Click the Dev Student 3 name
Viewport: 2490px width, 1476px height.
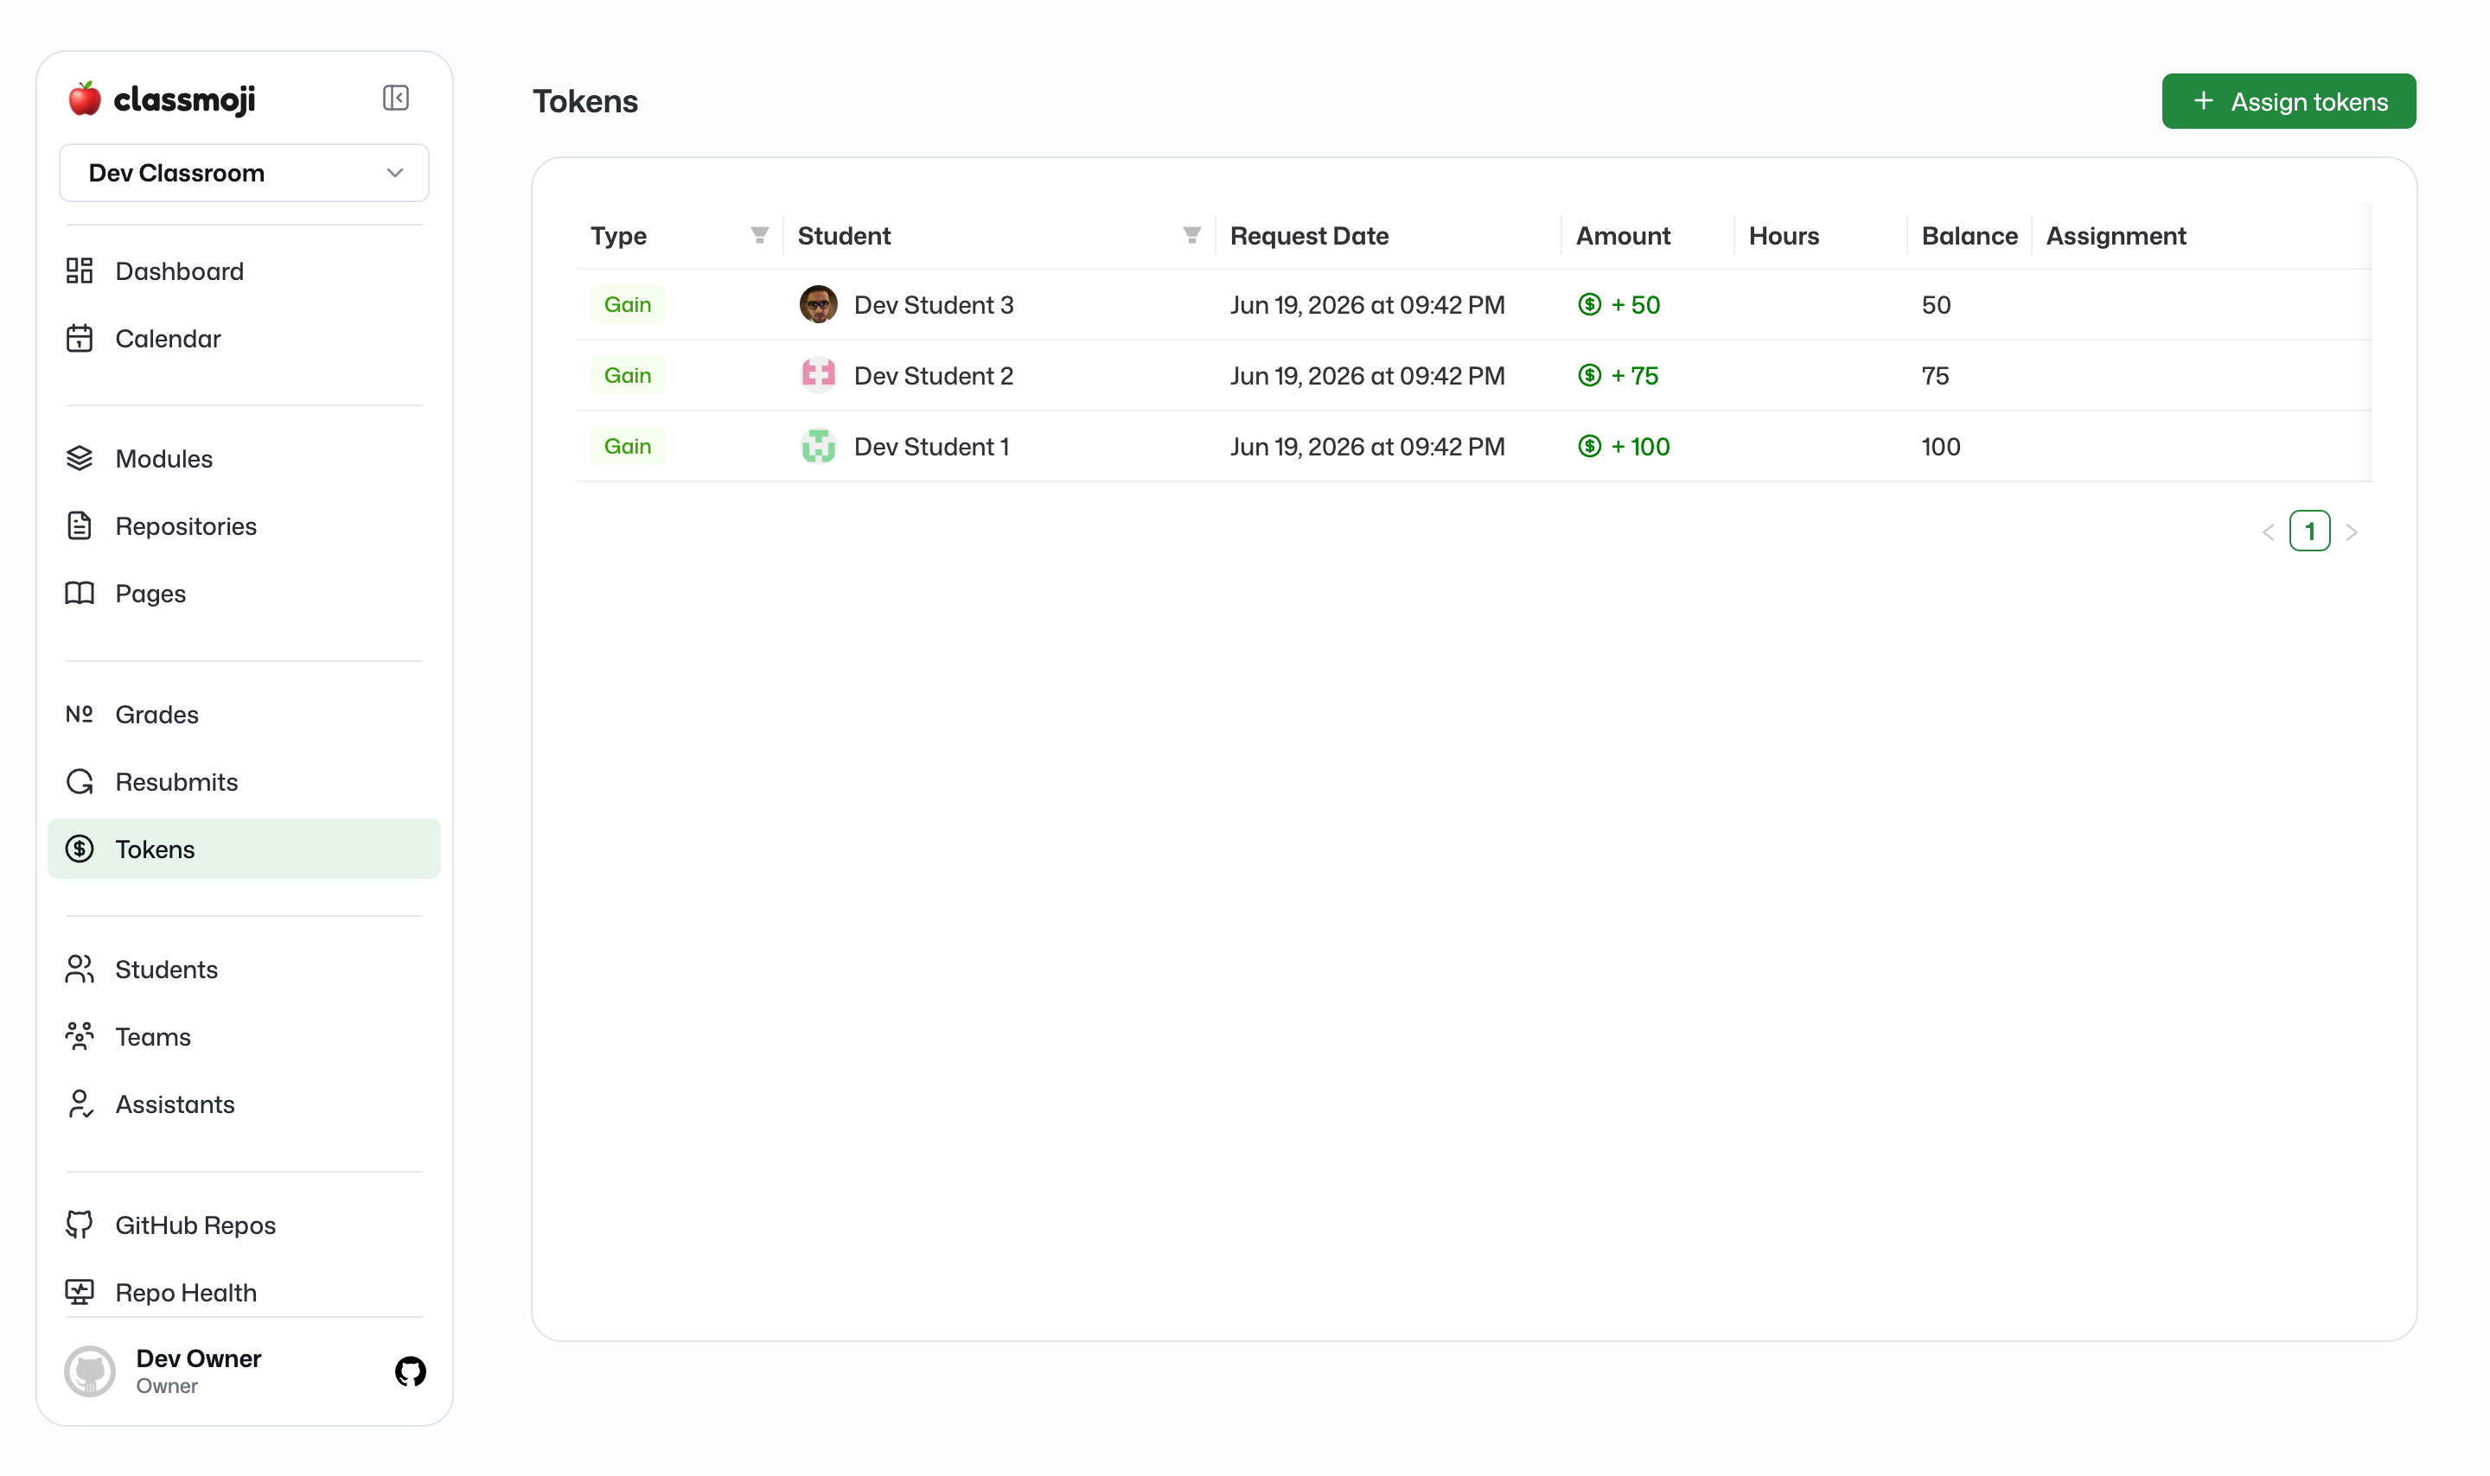[934, 305]
